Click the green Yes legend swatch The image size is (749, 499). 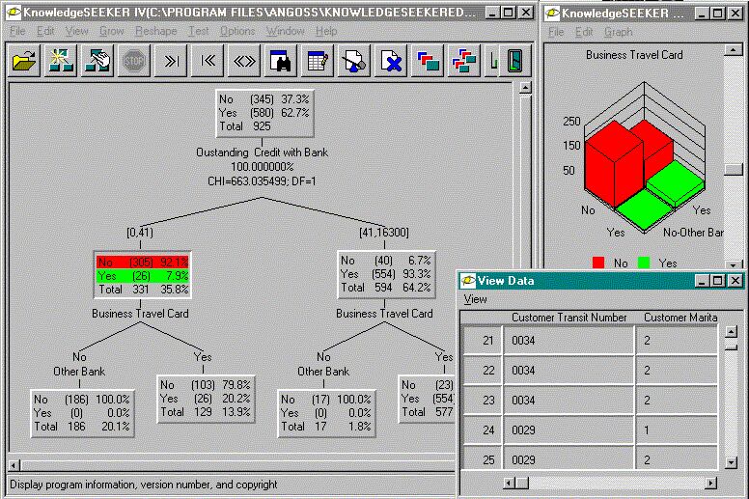[644, 263]
